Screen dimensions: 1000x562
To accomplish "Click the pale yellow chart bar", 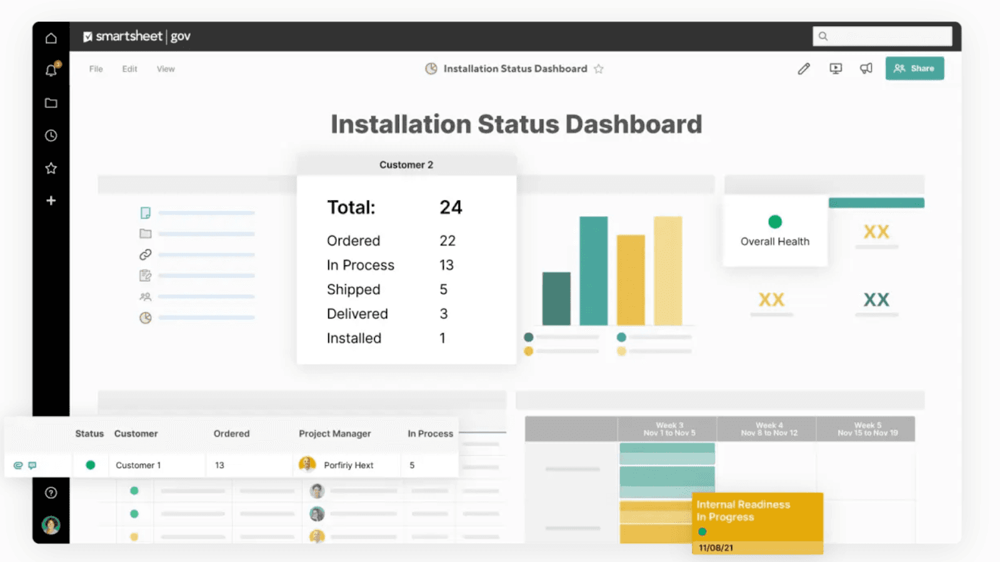I will [x=668, y=270].
